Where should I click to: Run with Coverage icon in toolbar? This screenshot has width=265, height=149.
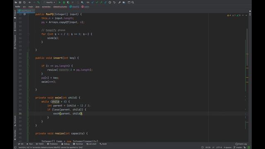68,2
